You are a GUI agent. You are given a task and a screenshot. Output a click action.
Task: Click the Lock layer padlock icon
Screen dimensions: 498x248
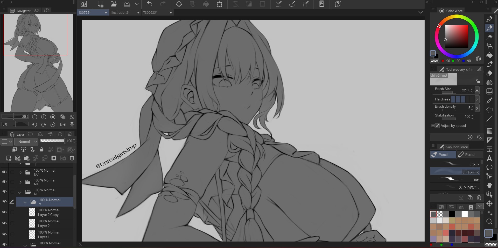coord(41,149)
